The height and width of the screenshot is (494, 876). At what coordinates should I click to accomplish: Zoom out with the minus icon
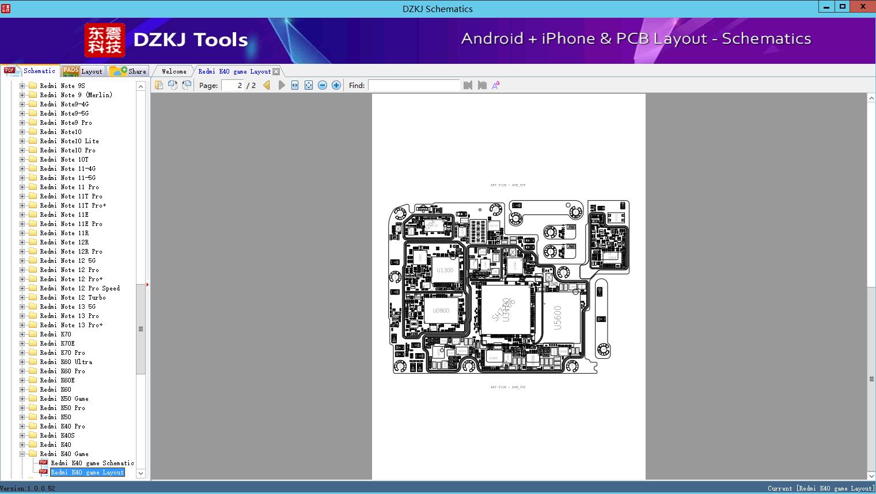[x=323, y=85]
